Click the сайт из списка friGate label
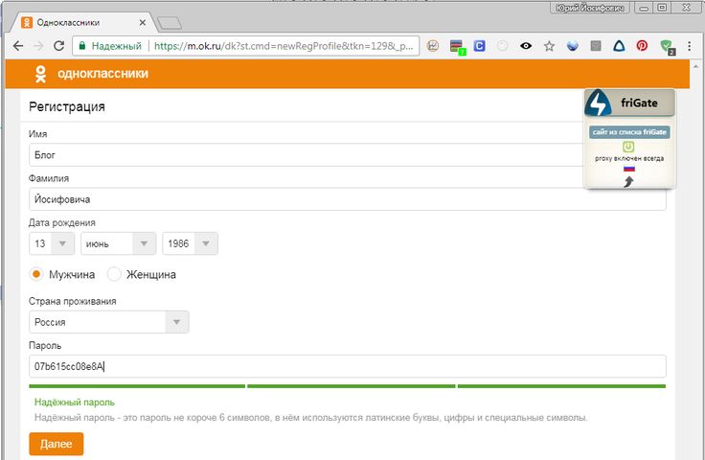The width and height of the screenshot is (705, 460). click(629, 132)
